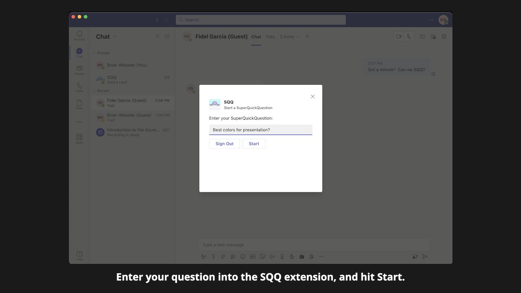The height and width of the screenshot is (293, 521).
Task: Insert a GIF in the message
Action: [x=252, y=257]
